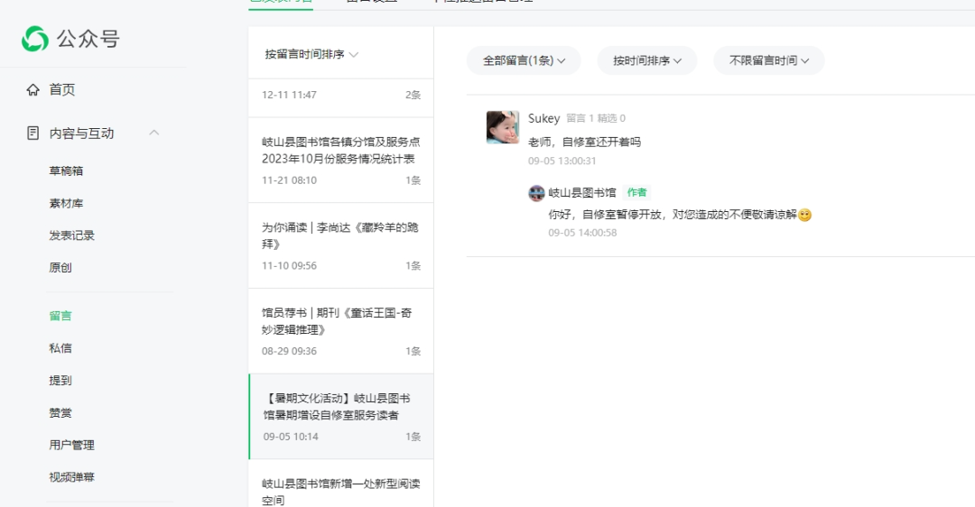
Task: Open 赞赏 in the sidebar
Action: [60, 412]
